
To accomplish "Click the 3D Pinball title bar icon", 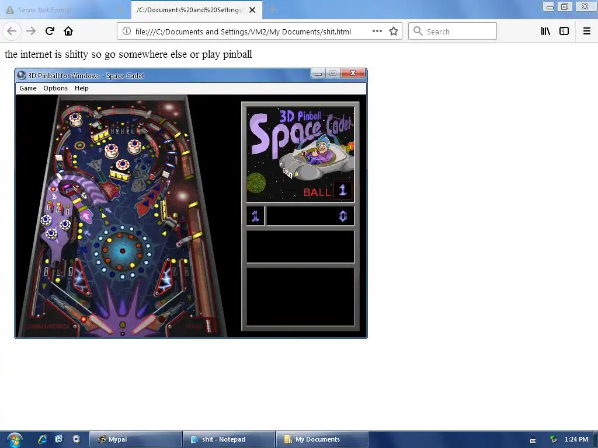I will (x=22, y=75).
